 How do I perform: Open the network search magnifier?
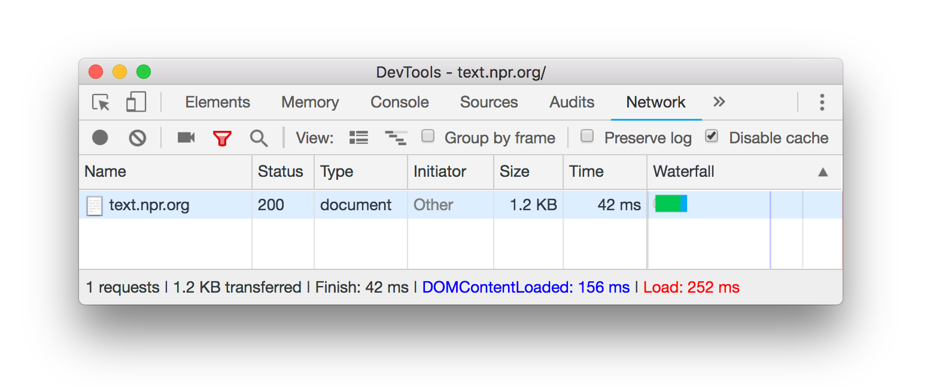click(259, 139)
